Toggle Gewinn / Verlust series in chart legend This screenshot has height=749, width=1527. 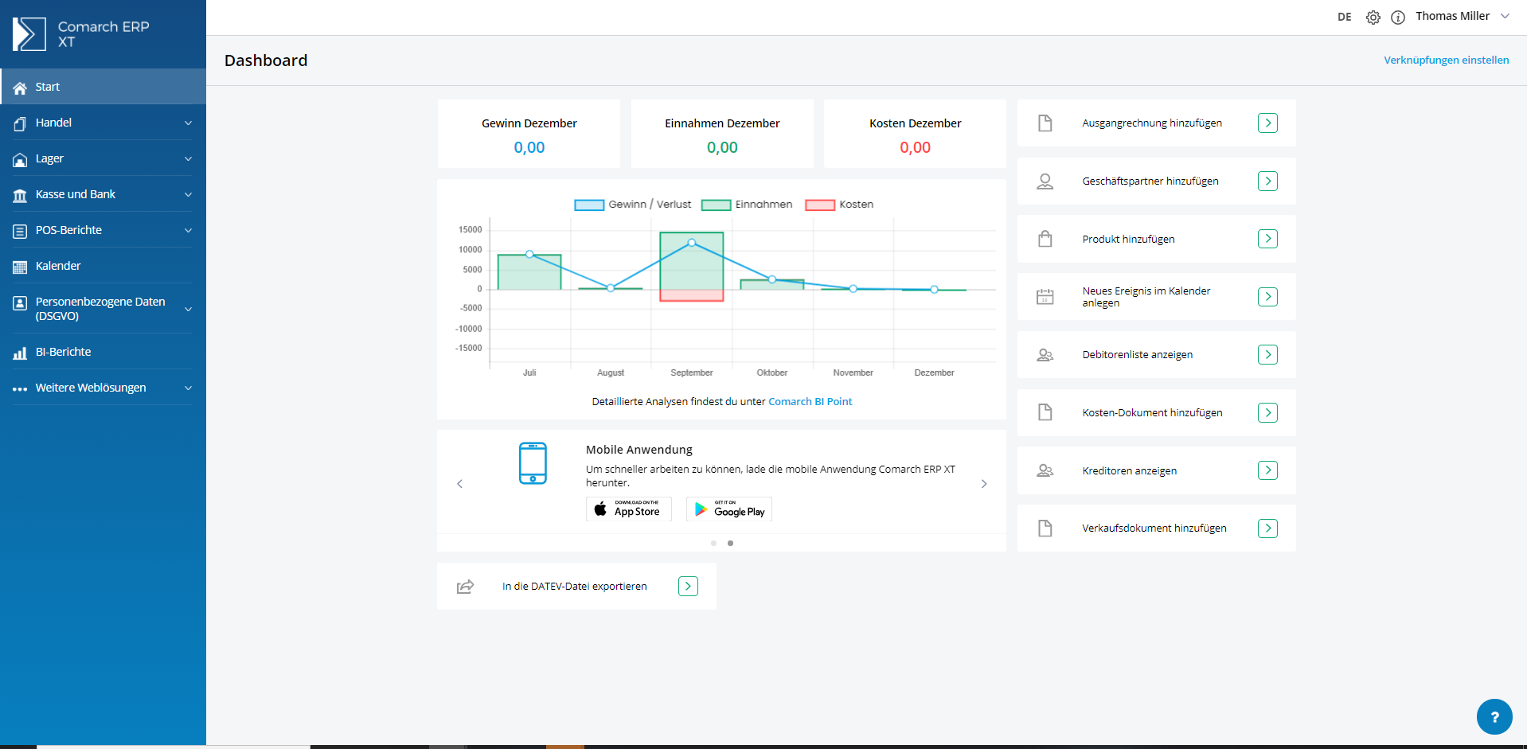633,205
